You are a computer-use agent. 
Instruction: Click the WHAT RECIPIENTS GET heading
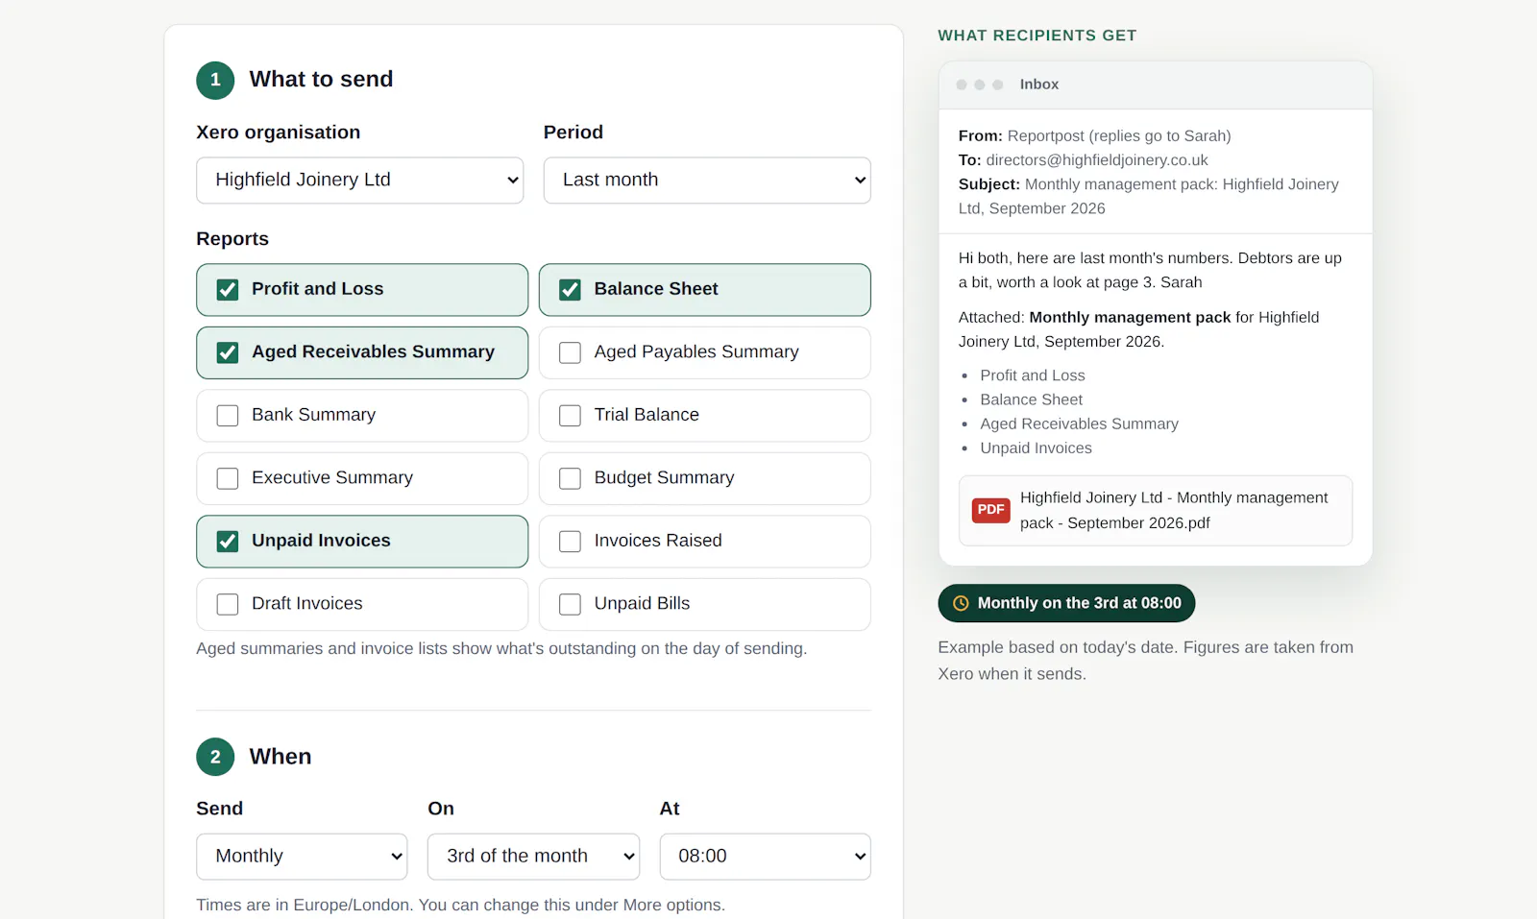(x=1037, y=36)
